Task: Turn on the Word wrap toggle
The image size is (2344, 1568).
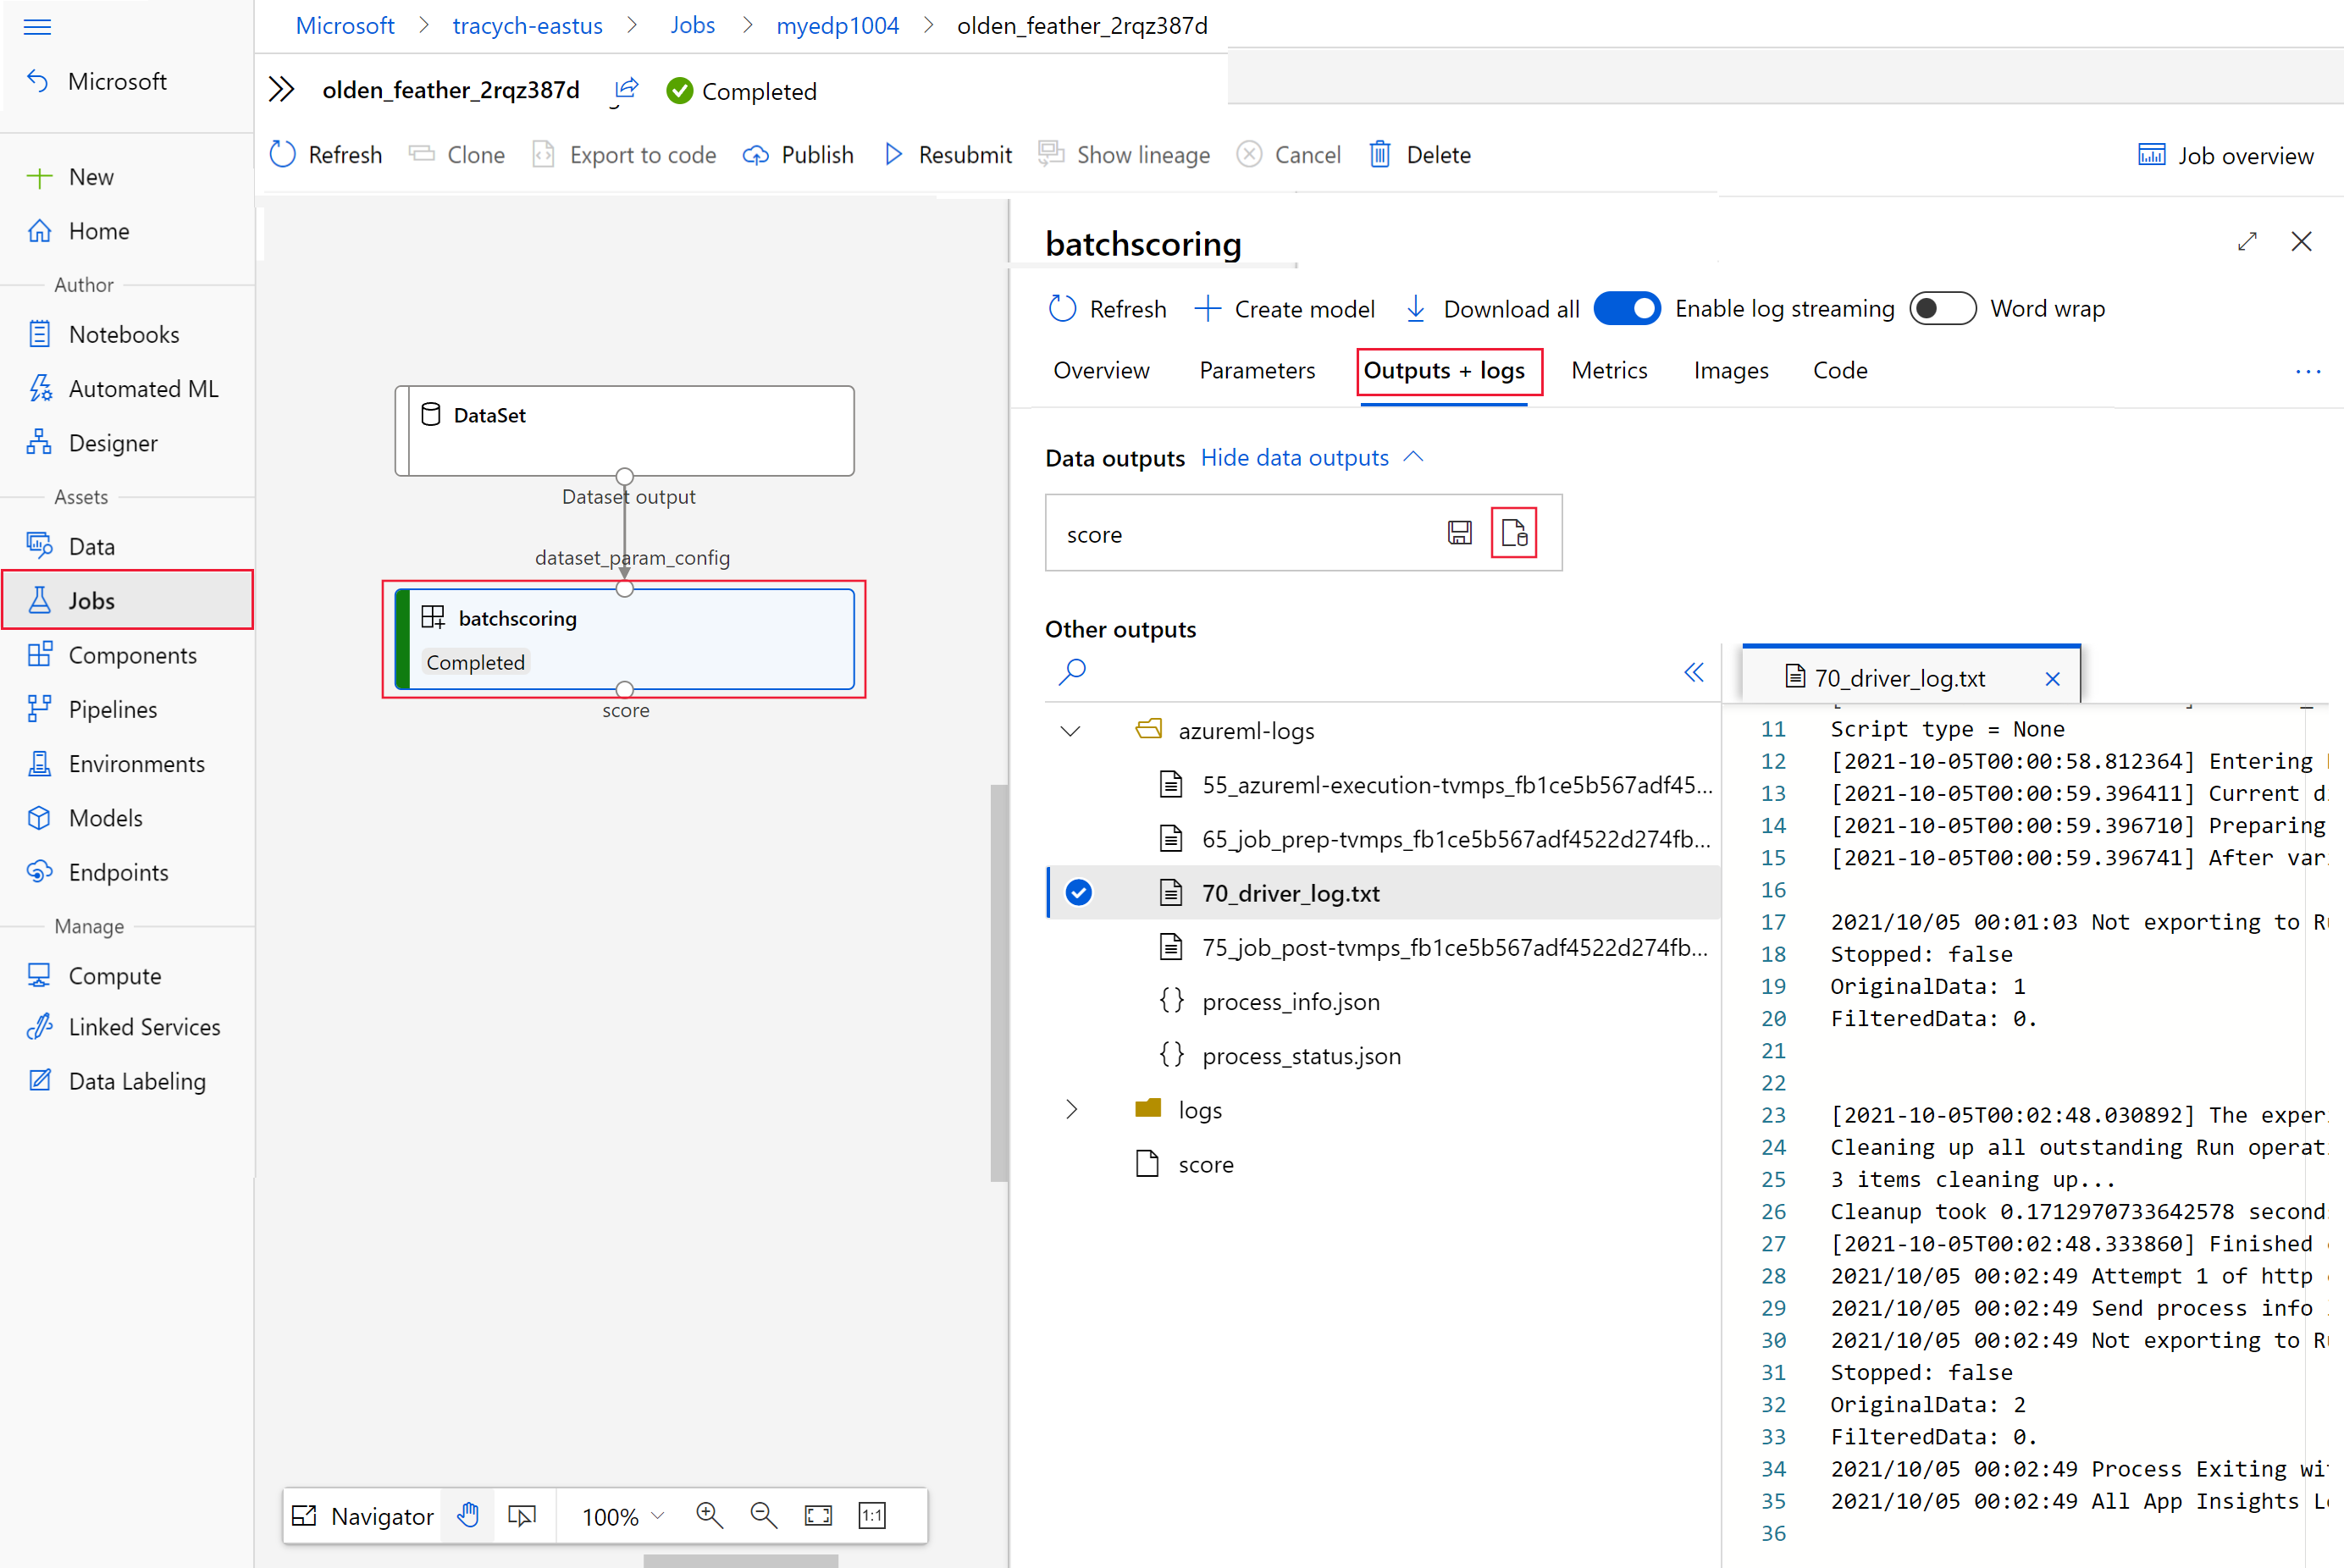Action: pyautogui.click(x=1942, y=308)
